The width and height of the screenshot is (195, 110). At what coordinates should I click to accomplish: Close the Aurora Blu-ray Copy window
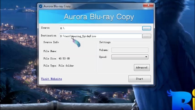(148, 5)
